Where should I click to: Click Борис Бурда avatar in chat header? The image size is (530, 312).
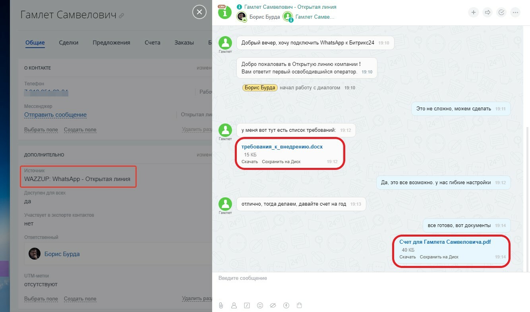pos(242,17)
